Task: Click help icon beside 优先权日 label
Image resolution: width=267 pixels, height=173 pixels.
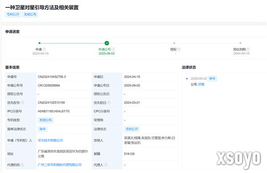Action: (109, 102)
